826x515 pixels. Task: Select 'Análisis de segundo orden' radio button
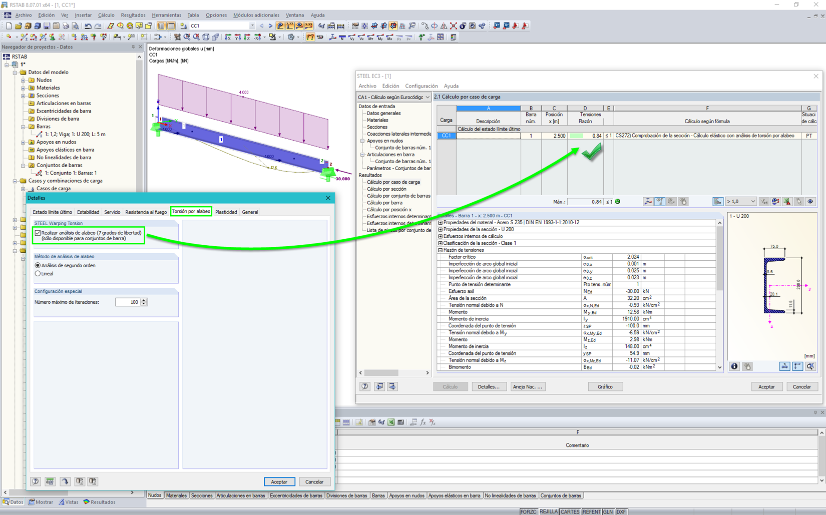point(38,265)
